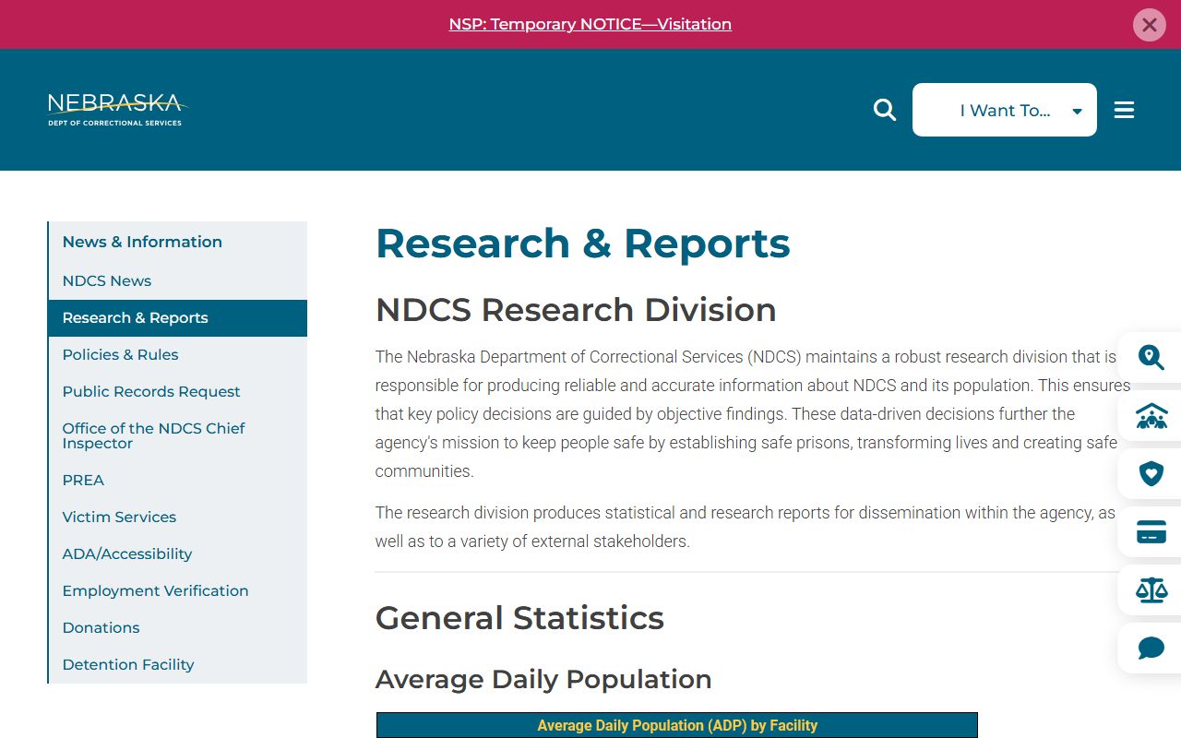1181x738 pixels.
Task: Open ADA/Accessibility page
Action: click(127, 553)
